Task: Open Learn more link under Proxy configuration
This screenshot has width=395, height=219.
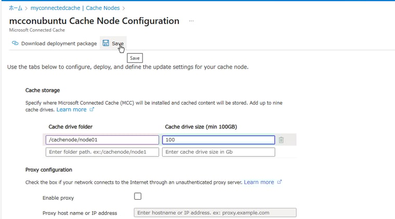Action: (259, 182)
